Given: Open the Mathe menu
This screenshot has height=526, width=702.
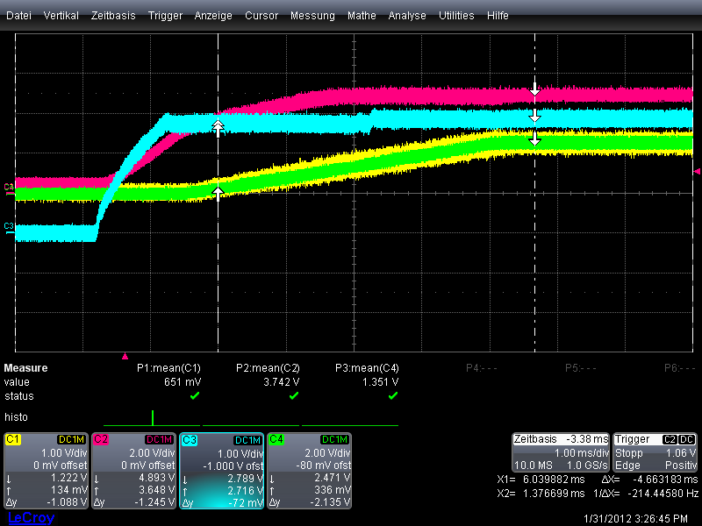Looking at the screenshot, I should click(x=362, y=16).
